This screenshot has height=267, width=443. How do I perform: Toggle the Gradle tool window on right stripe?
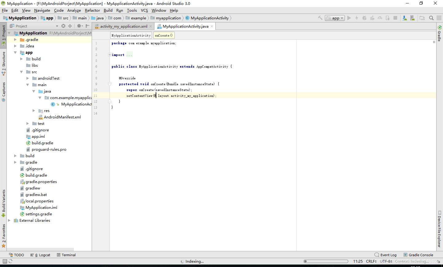(x=440, y=34)
